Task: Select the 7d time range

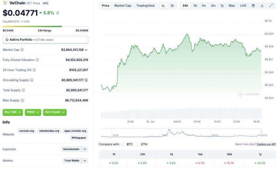Action: (x=195, y=6)
